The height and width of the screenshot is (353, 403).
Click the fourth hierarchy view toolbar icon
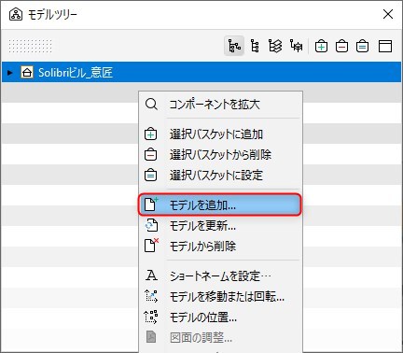point(296,47)
